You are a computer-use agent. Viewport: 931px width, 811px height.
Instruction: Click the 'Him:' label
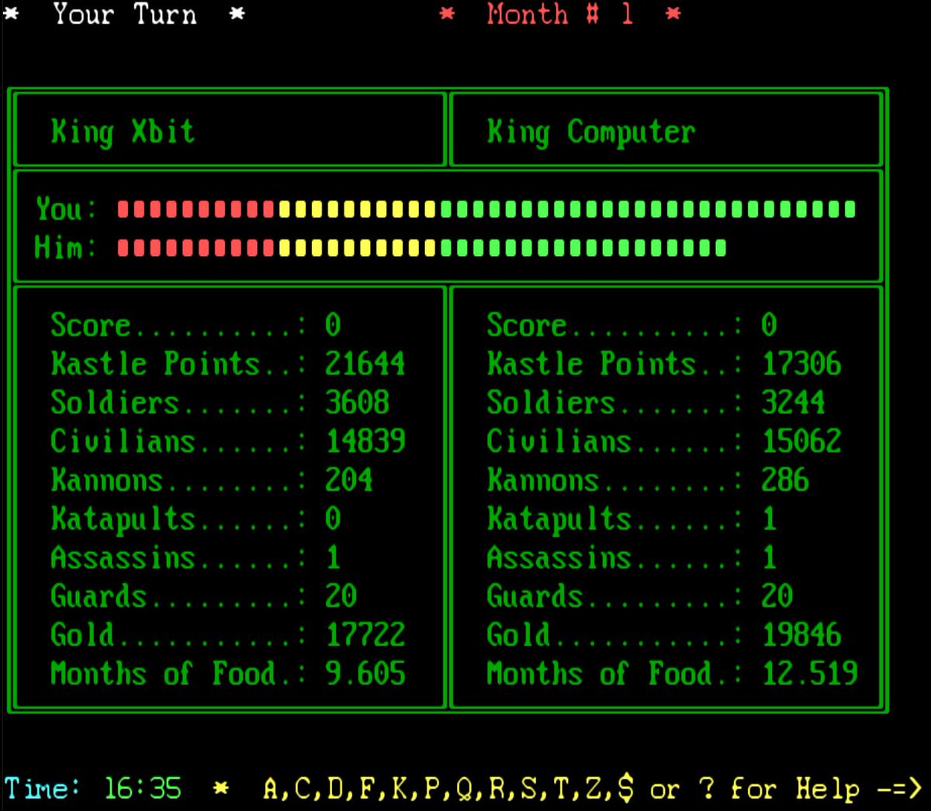tap(66, 247)
